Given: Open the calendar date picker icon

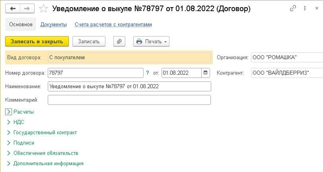Looking at the screenshot, I should [206, 72].
